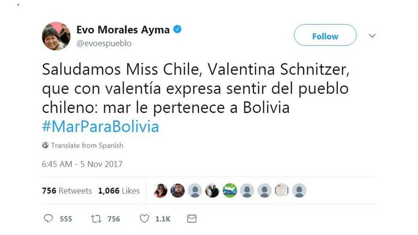Open the first liker's avatar
This screenshot has width=418, height=235.
tap(160, 191)
